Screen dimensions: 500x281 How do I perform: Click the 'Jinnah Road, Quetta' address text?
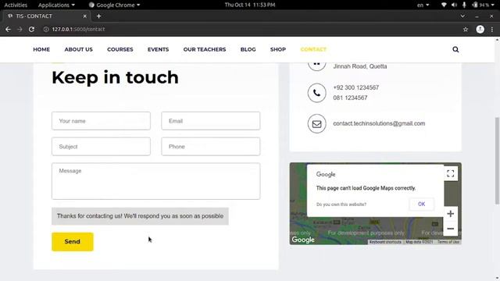[x=360, y=66]
